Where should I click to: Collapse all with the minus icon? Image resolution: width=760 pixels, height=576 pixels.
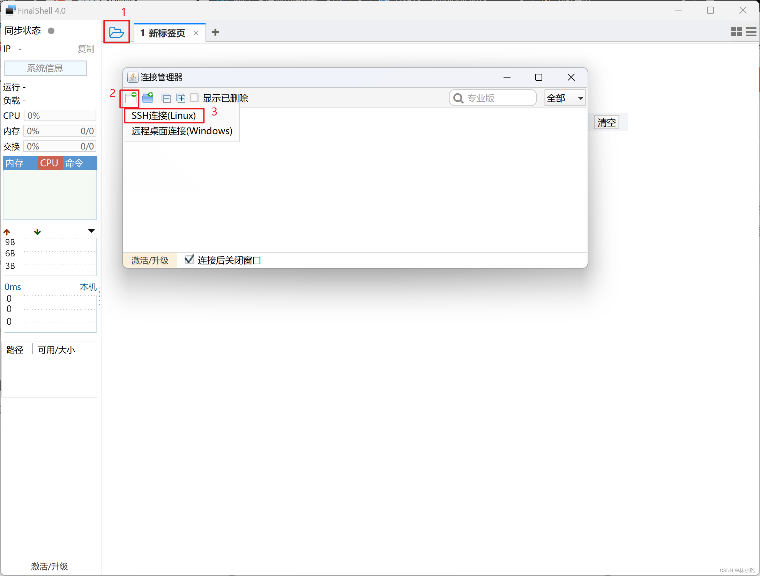[166, 99]
